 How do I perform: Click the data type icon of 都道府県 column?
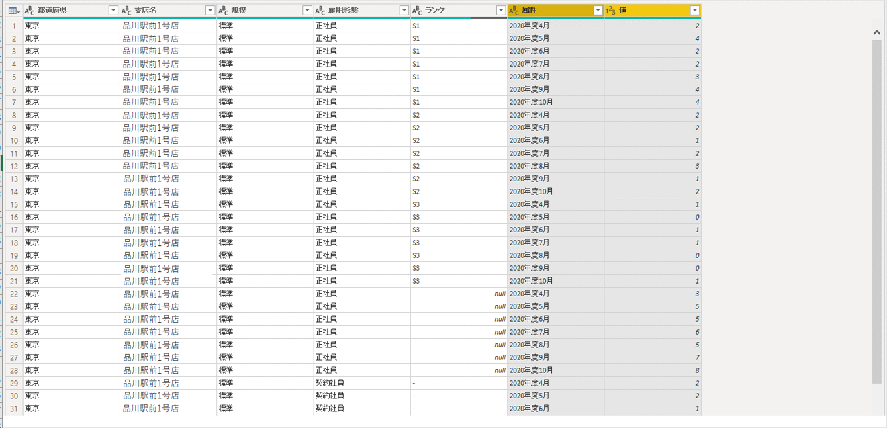[30, 11]
